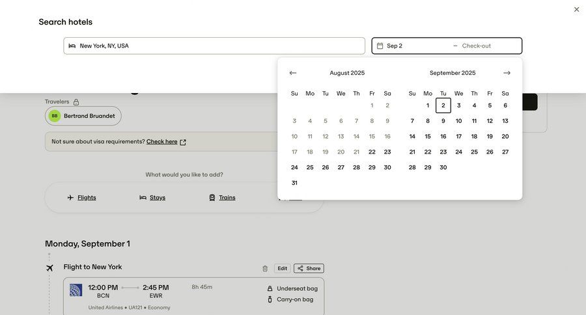Click the August 2025 month label
Image resolution: width=586 pixels, height=315 pixels.
[347, 73]
